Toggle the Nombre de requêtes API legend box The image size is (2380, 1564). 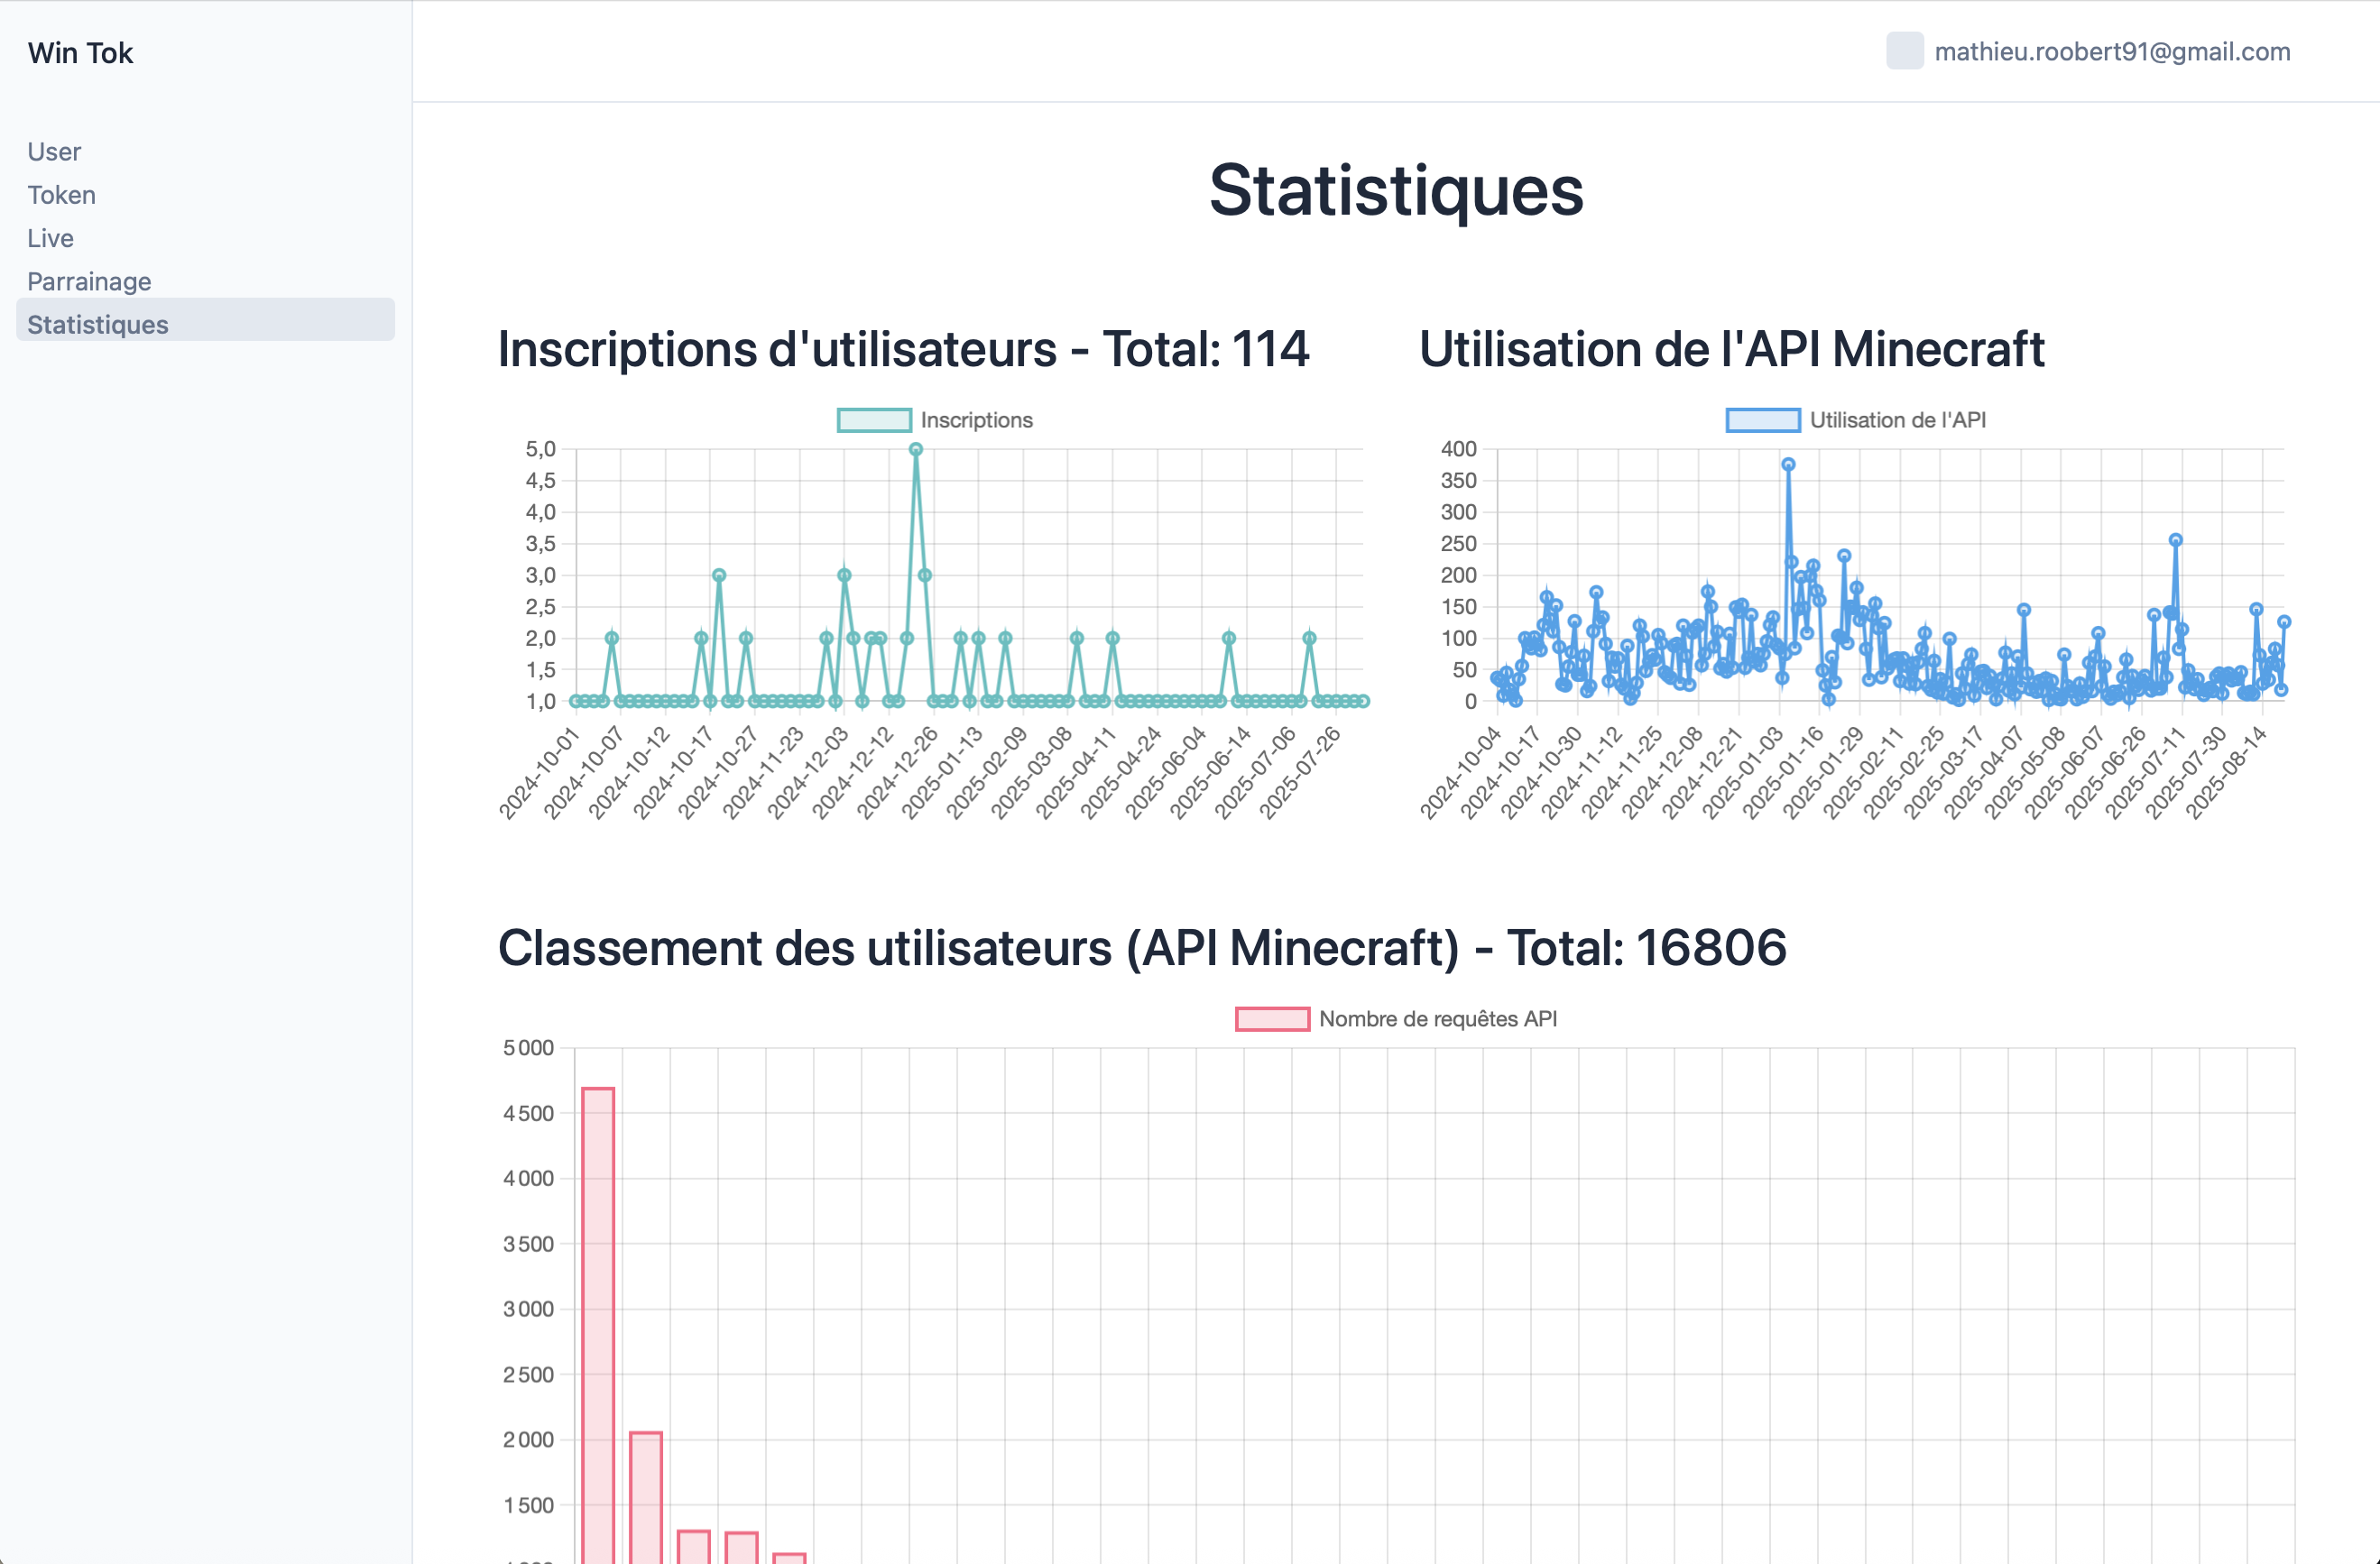(1271, 1019)
